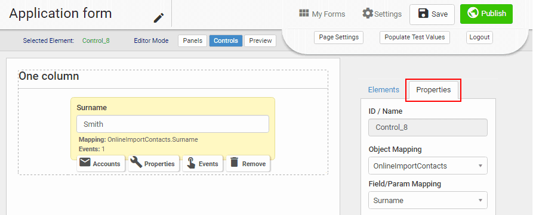Click the Logout button
This screenshot has width=533, height=215.
479,38
